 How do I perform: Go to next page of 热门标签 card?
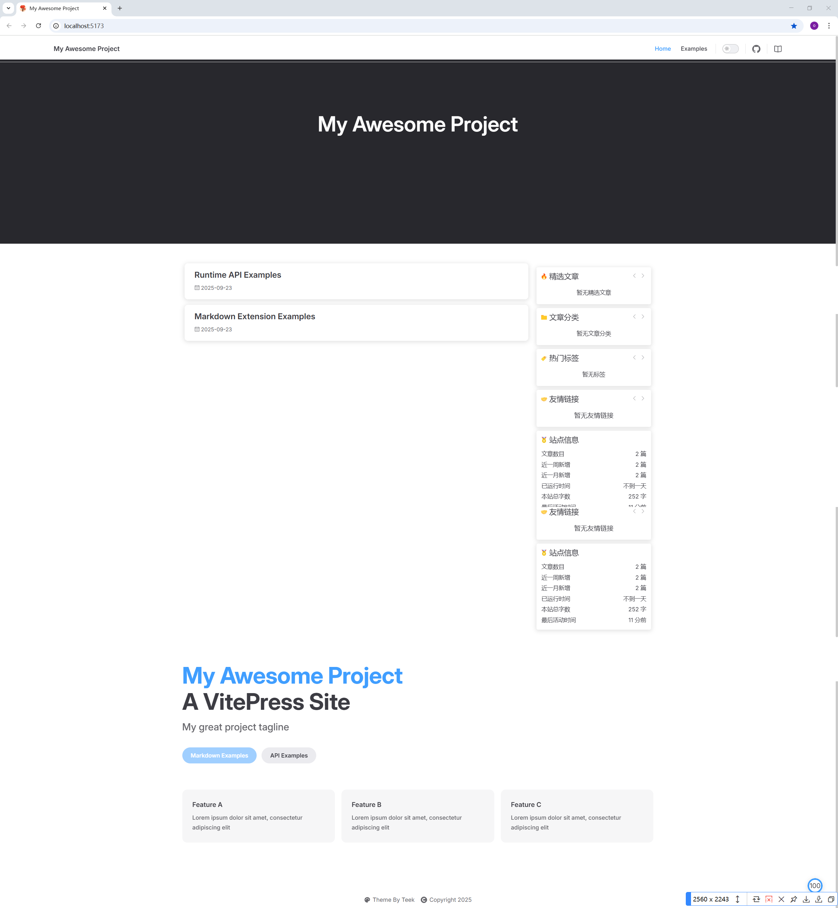pyautogui.click(x=643, y=358)
